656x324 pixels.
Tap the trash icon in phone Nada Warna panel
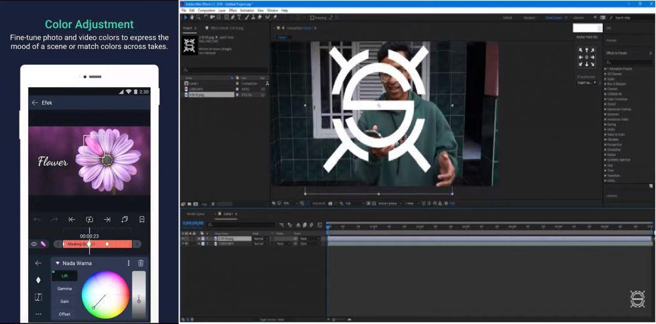141,263
